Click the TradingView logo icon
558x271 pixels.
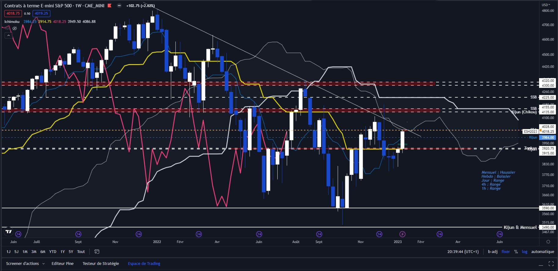(9, 232)
